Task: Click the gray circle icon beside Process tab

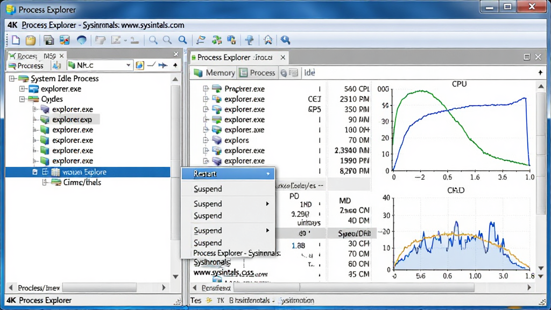Action: [284, 73]
